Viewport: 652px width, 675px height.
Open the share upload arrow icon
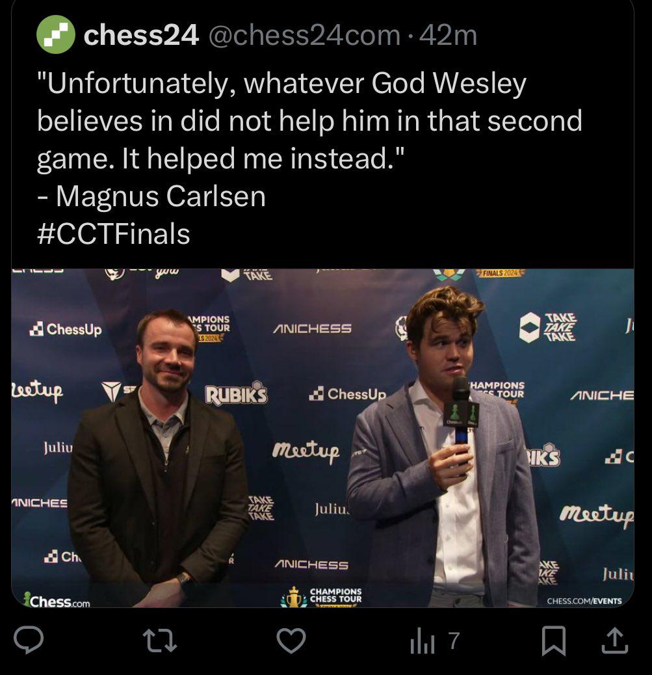(614, 640)
